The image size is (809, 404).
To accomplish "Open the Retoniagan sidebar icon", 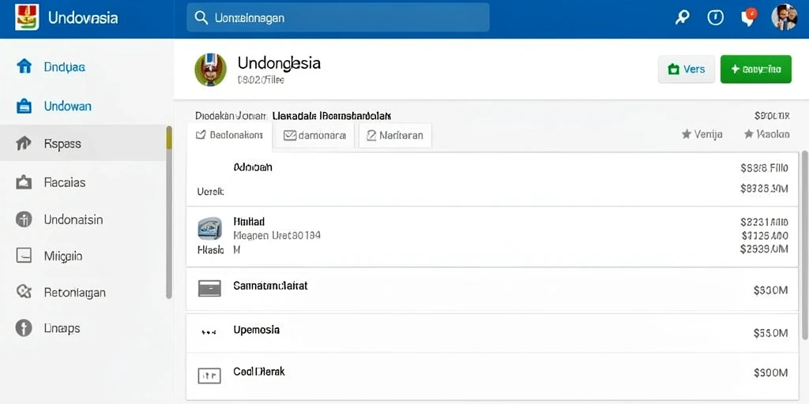I will pyautogui.click(x=24, y=292).
